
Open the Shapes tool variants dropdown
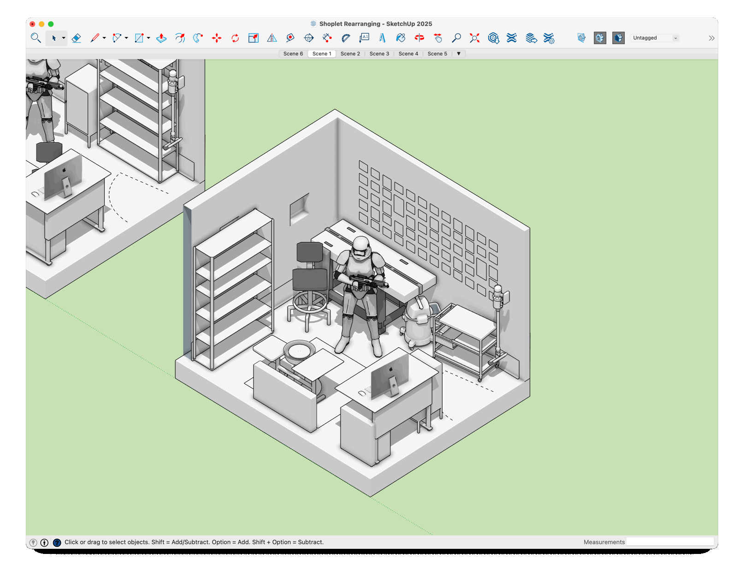coord(148,38)
